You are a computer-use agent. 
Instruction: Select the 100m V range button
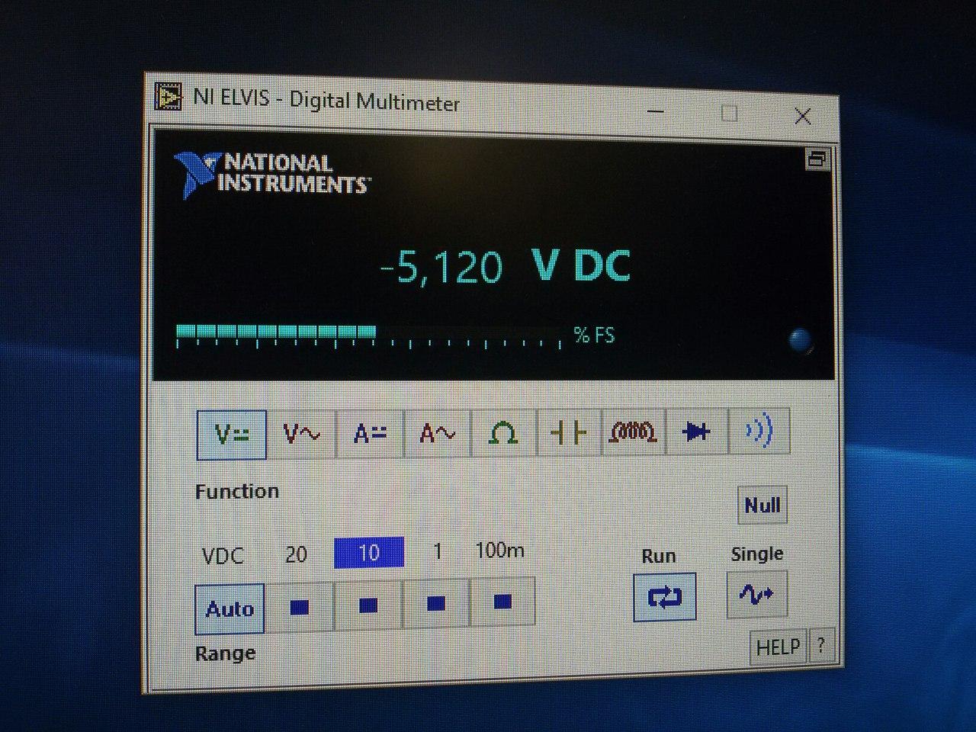pos(502,602)
